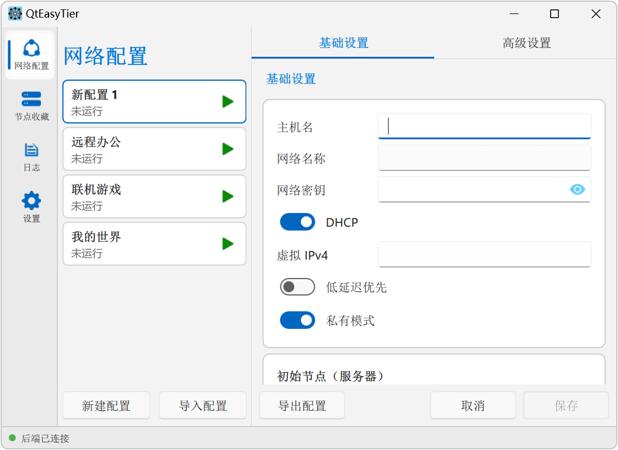Select the 新配置 1 configuration card

[154, 102]
